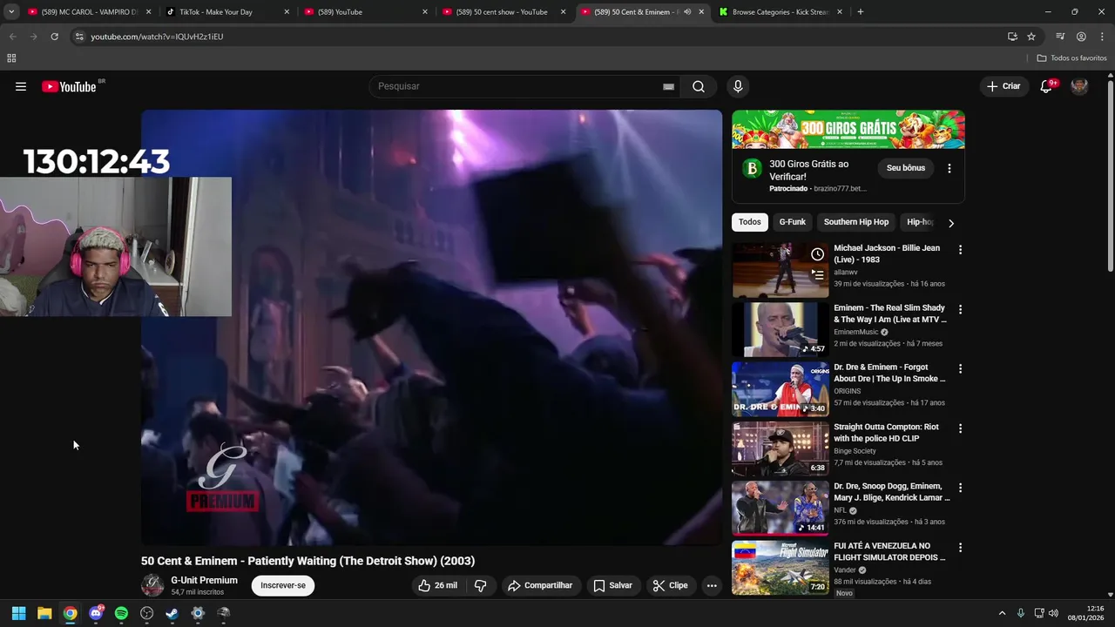This screenshot has height=627, width=1115.
Task: Start voice search with the microphone
Action: tap(738, 86)
